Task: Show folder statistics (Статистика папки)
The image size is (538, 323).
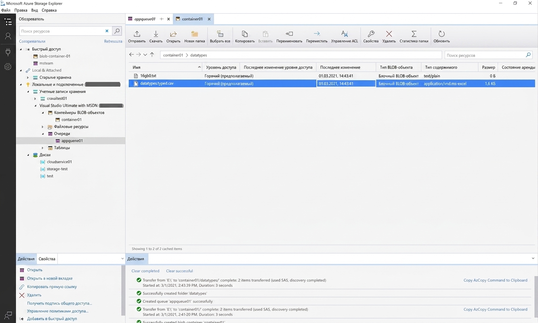Action: click(x=414, y=36)
